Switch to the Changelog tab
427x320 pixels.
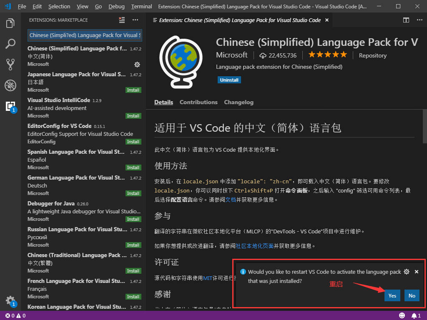[x=239, y=102]
